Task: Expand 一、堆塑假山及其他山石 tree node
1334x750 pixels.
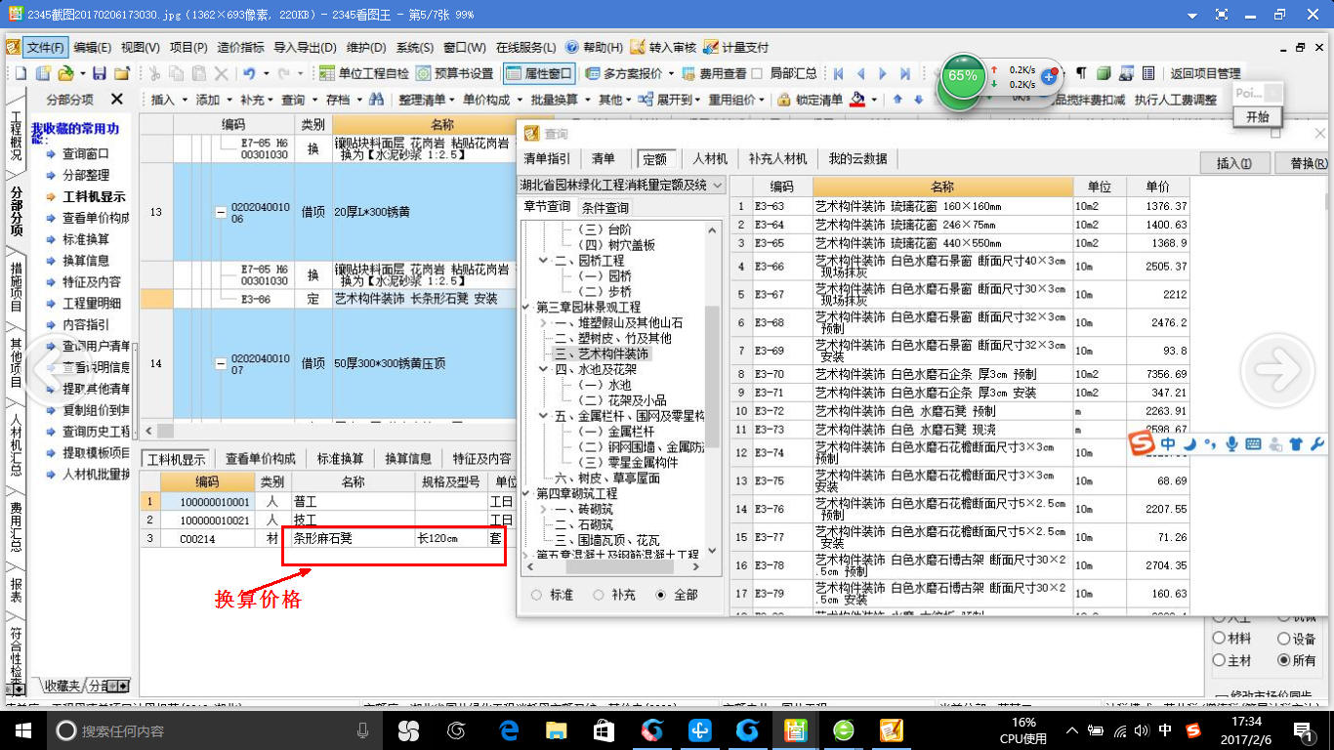Action: (x=544, y=322)
